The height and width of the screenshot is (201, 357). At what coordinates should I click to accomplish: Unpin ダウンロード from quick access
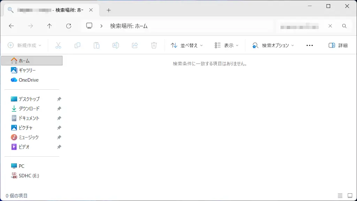click(59, 109)
